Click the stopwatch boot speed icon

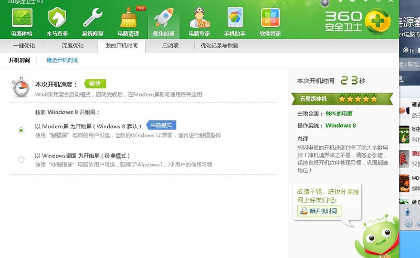20,87
